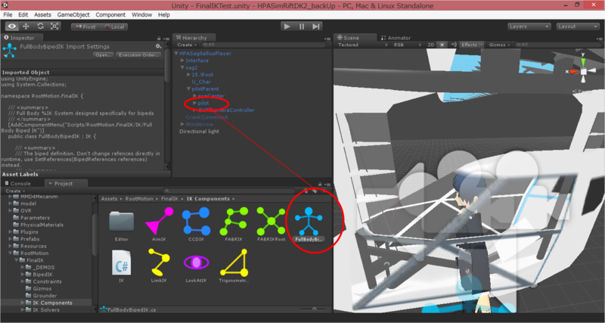Select the LookAtIK script icon
The height and width of the screenshot is (323, 605).
coord(196,262)
